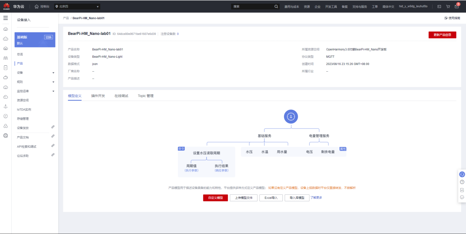Image resolution: width=466 pixels, height=234 pixels.
Task: Click the 更新产品信息 button
Action: [x=442, y=35]
